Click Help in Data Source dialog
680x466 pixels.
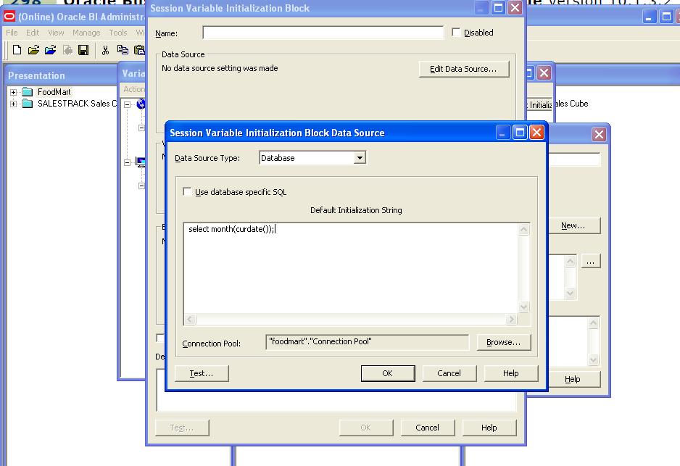coord(511,373)
